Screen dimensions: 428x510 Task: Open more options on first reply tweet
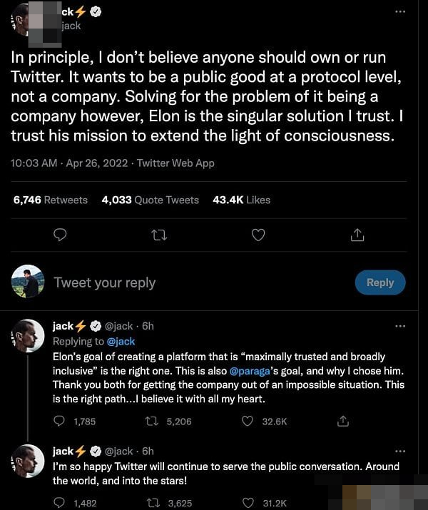[400, 326]
